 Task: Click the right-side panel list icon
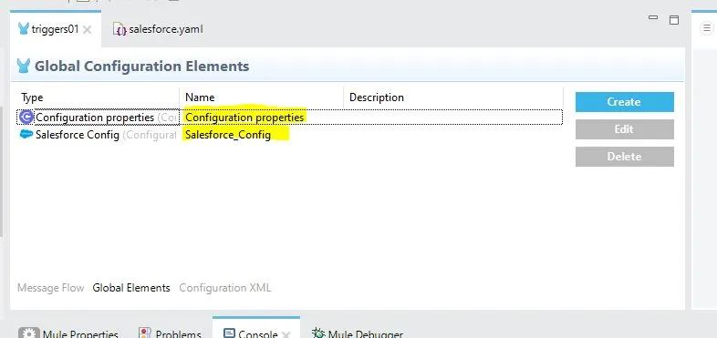(x=706, y=28)
